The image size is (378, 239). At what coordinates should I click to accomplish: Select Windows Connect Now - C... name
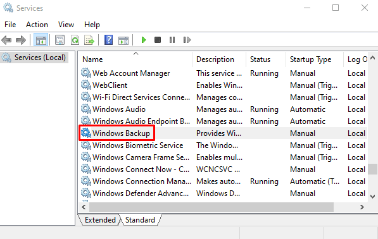[x=141, y=169]
